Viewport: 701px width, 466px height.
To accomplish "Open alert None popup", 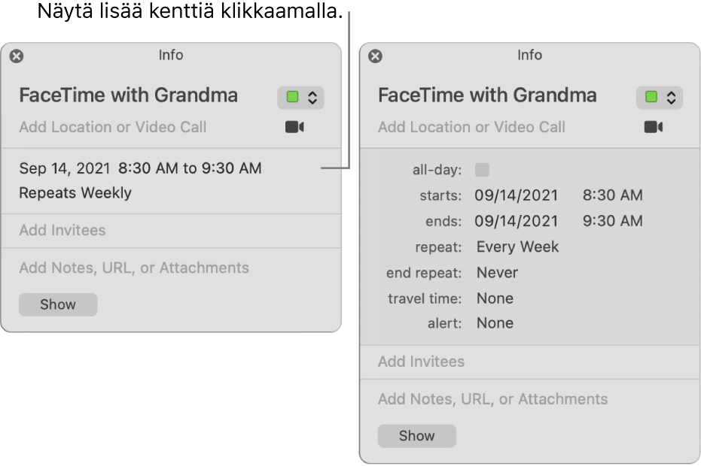I will tap(495, 323).
